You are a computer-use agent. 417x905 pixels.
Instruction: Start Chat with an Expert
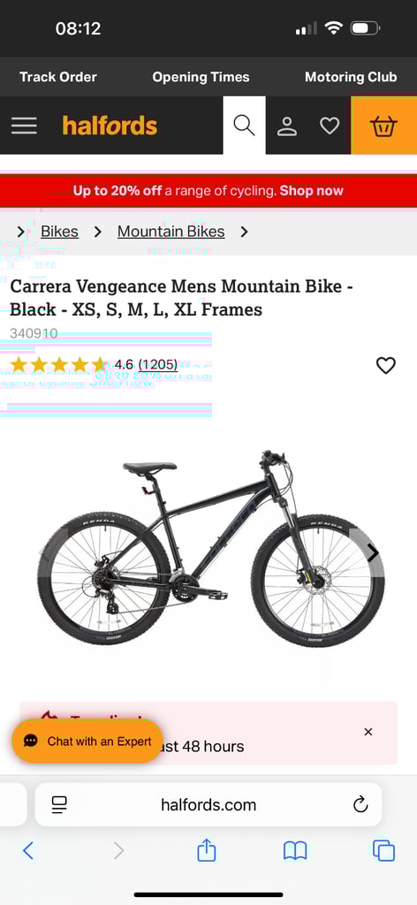(x=87, y=741)
